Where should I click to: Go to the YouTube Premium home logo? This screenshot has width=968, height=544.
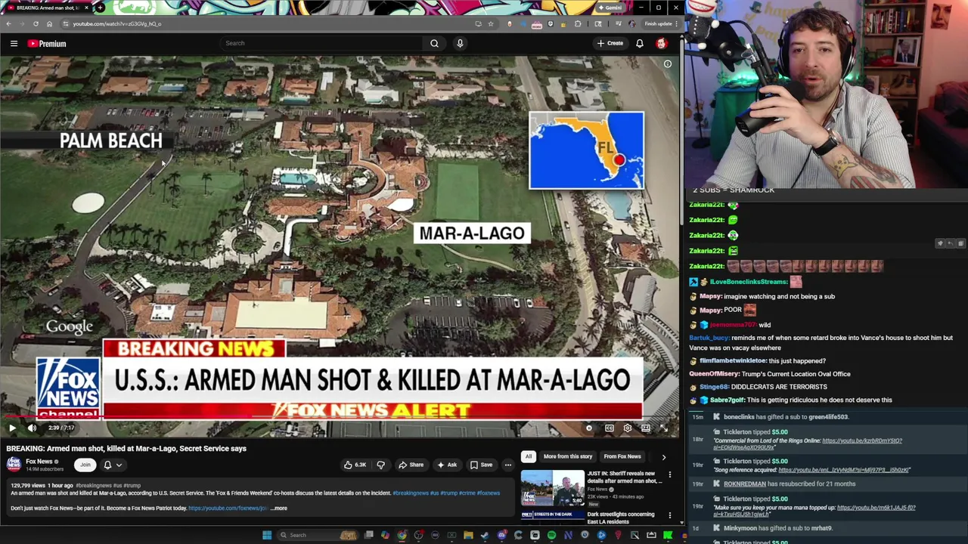tap(48, 43)
